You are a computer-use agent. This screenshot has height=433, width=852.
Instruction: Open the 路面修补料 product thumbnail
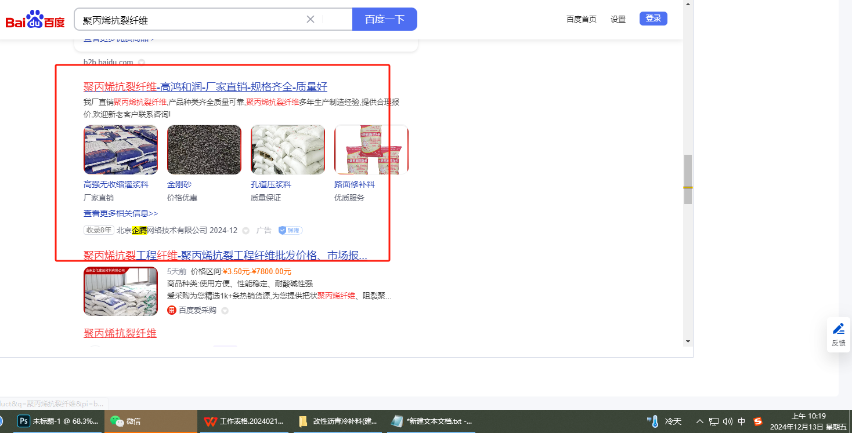[x=371, y=150]
